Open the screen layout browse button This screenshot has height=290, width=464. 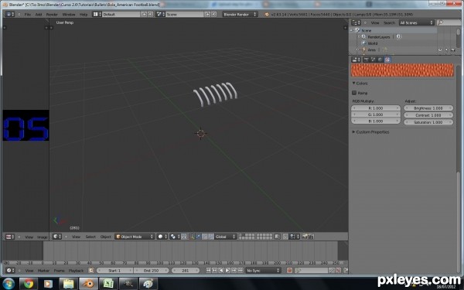(97, 14)
